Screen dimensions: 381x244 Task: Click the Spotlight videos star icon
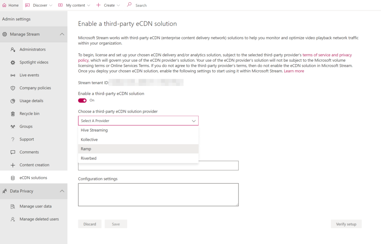(x=13, y=62)
